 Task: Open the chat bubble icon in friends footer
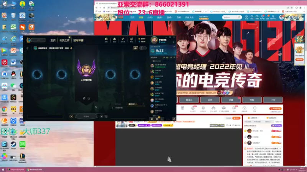[152, 119]
